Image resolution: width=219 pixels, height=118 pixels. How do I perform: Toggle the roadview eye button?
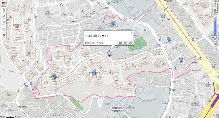pos(215,4)
